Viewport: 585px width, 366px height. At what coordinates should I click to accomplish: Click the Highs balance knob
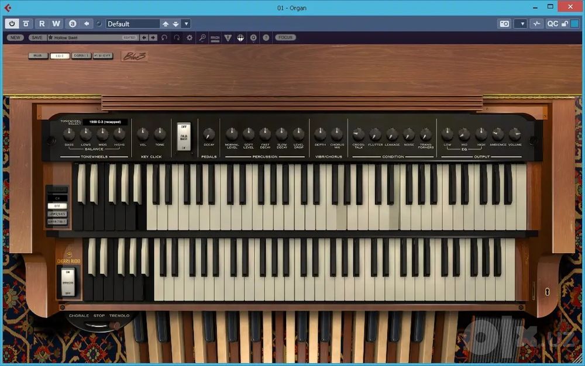pyautogui.click(x=119, y=134)
